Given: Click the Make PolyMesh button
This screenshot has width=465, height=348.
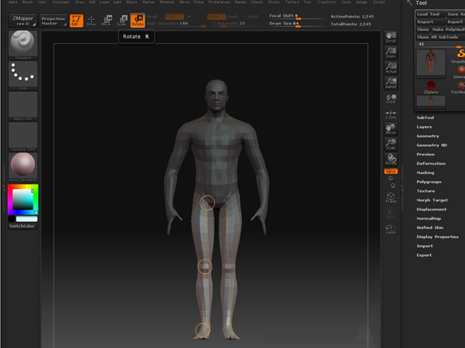Looking at the screenshot, I should coord(448,29).
